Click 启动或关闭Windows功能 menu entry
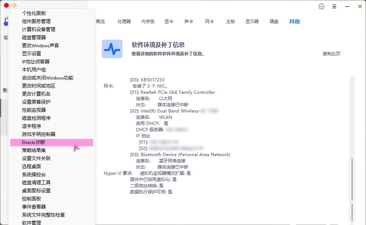Viewport: 366px width, 225px height. pyautogui.click(x=48, y=78)
